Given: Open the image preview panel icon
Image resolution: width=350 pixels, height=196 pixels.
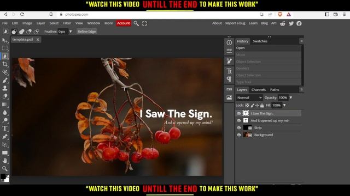Looking at the screenshot, I should coord(229,97).
